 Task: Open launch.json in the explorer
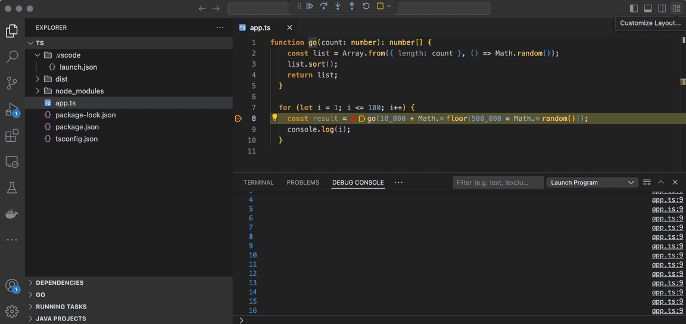point(78,67)
